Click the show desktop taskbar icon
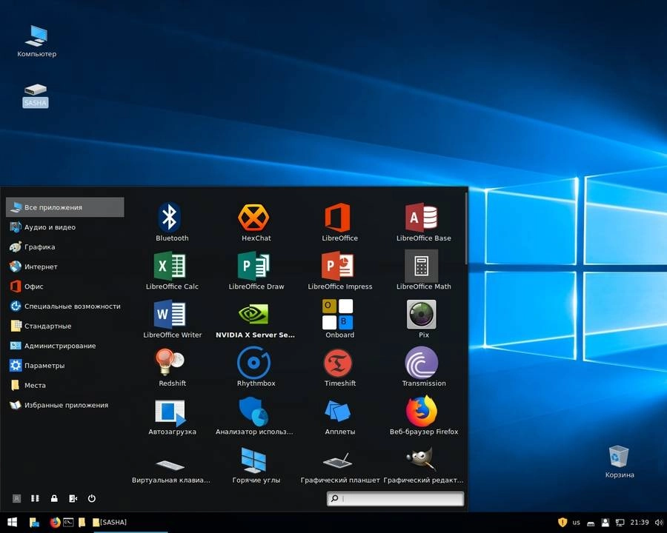The image size is (667, 533). click(x=34, y=523)
